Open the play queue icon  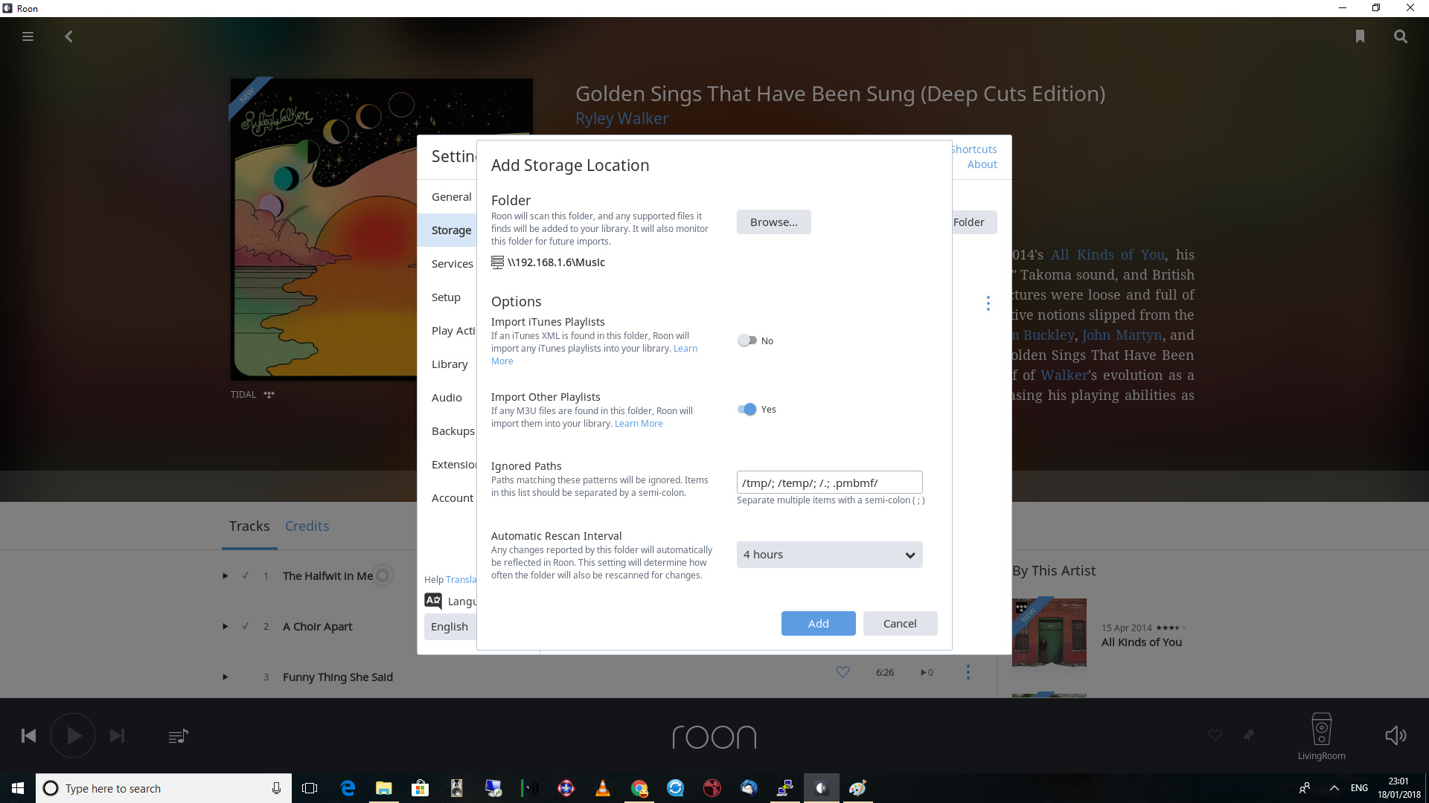[x=178, y=736]
